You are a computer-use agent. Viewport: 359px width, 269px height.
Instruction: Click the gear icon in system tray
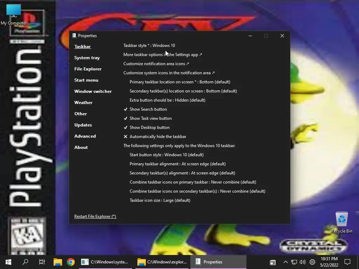(x=312, y=262)
